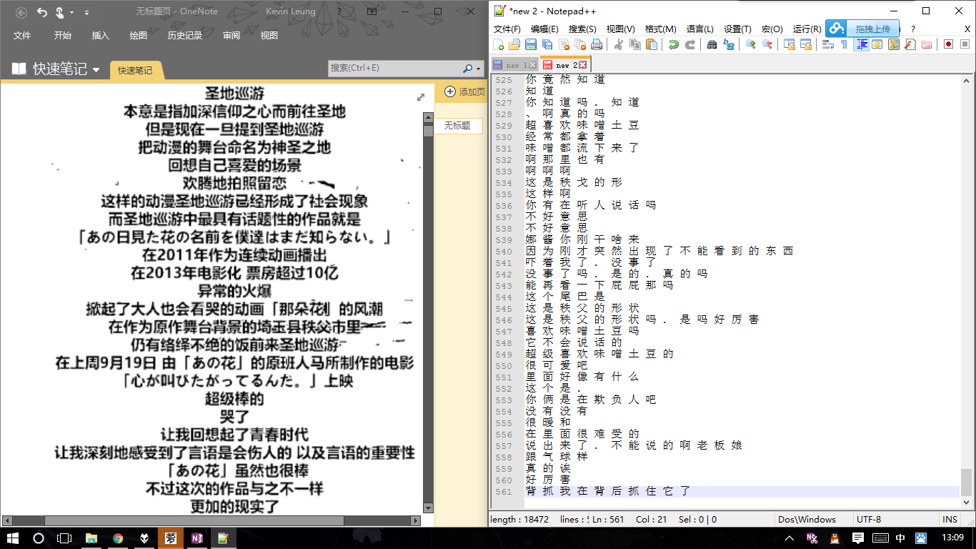
Task: Open 编辑(E) menu in Notepad++
Action: (544, 29)
